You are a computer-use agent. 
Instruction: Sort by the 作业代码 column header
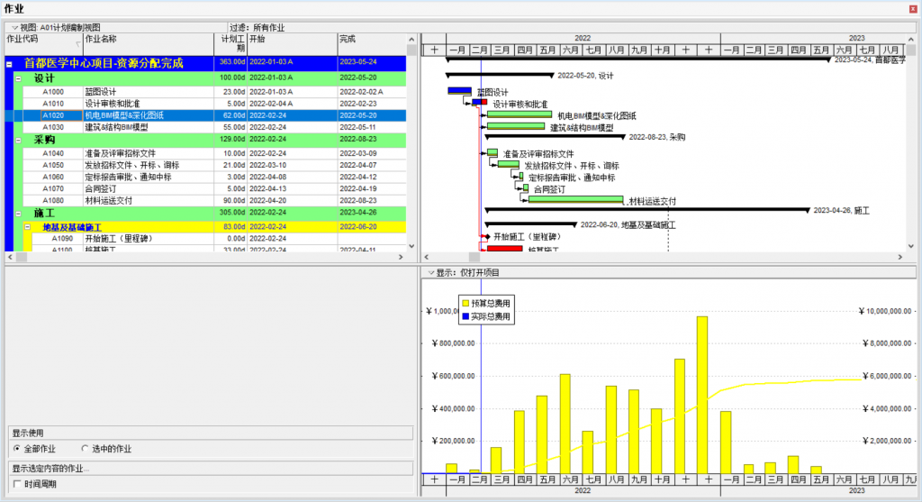[x=43, y=43]
